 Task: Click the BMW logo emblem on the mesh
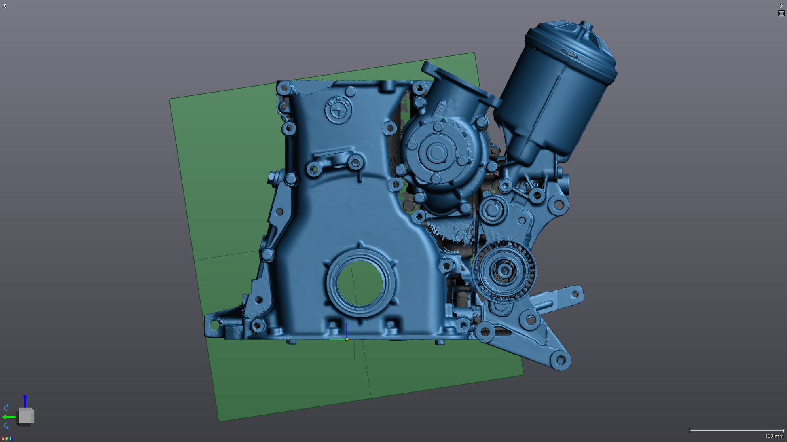(x=338, y=110)
